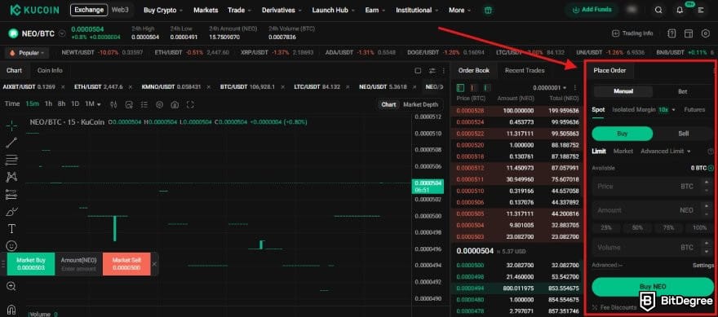Select the Buy side toggle

(623, 134)
